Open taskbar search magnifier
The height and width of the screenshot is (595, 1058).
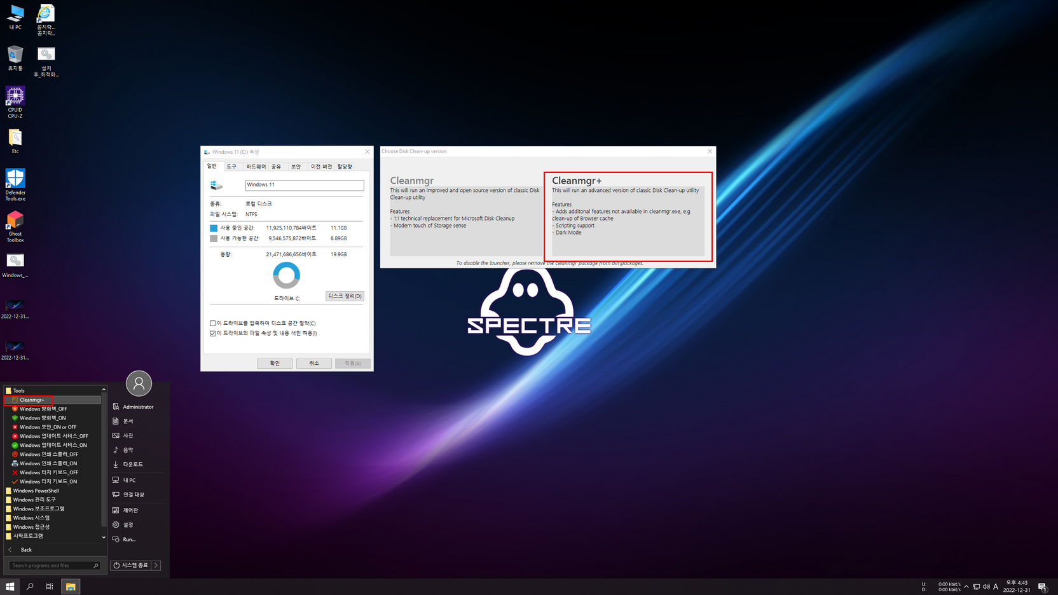(30, 587)
